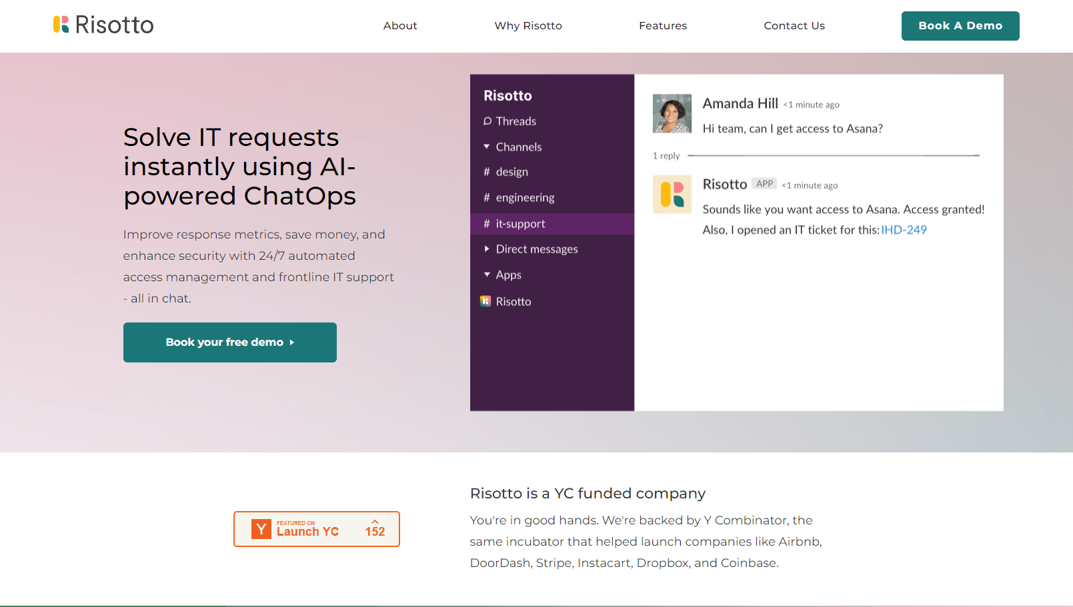Open the Features nav link
This screenshot has width=1073, height=607.
(x=663, y=25)
